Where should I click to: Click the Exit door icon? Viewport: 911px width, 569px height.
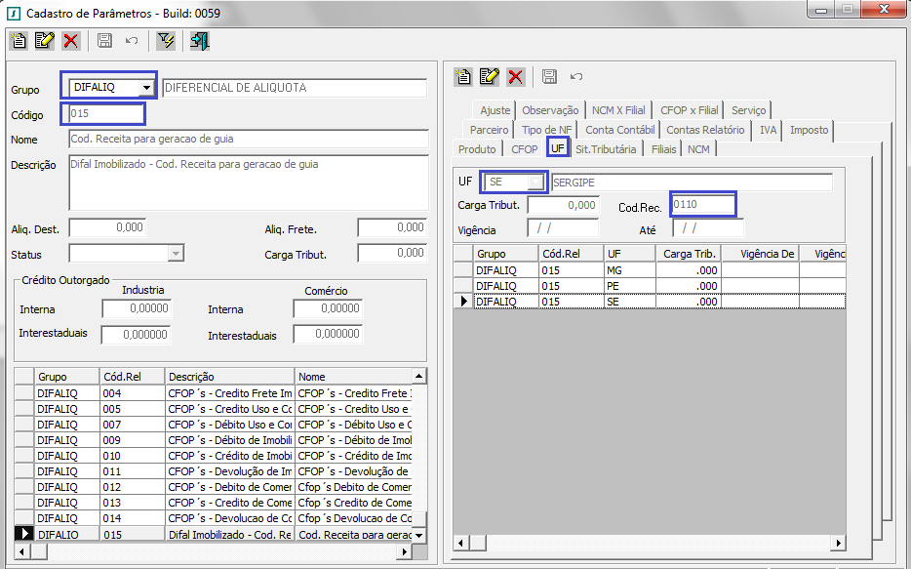[x=200, y=41]
